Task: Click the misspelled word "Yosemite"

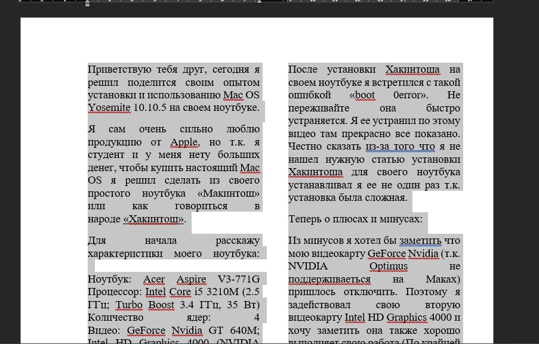Action: click(109, 107)
